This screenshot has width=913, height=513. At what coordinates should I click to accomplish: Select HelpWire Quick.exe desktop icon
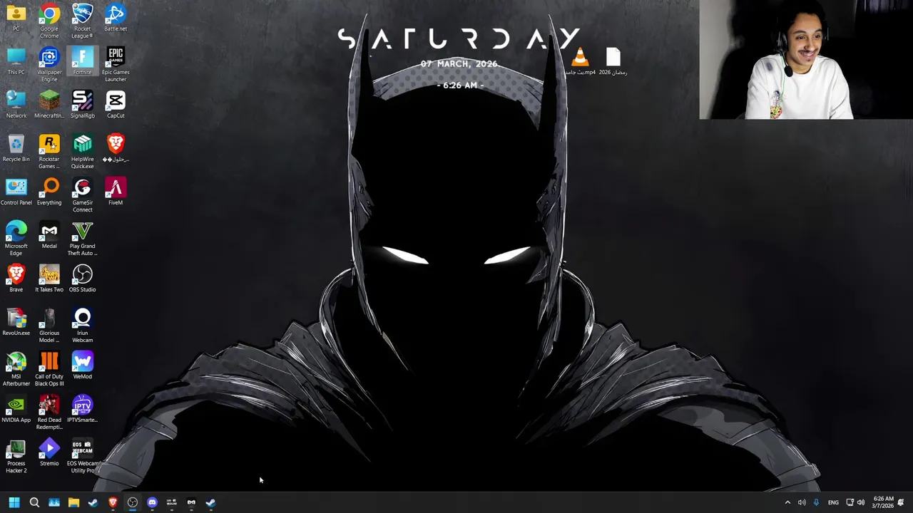(82, 152)
